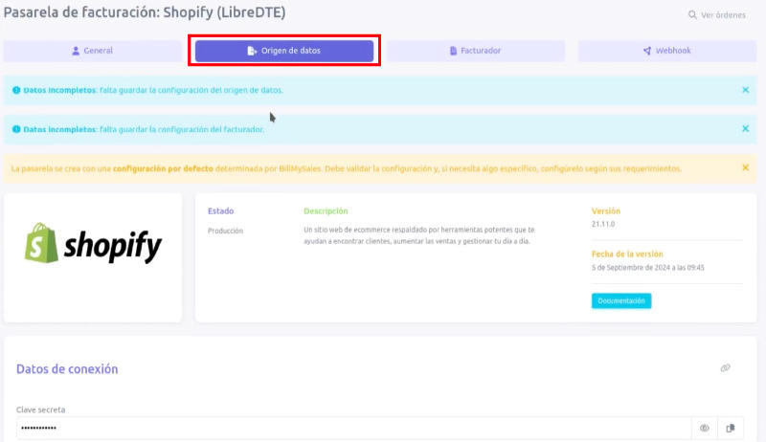766x442 pixels.
Task: Click the info icon in the facturador alert
Action: [16, 129]
